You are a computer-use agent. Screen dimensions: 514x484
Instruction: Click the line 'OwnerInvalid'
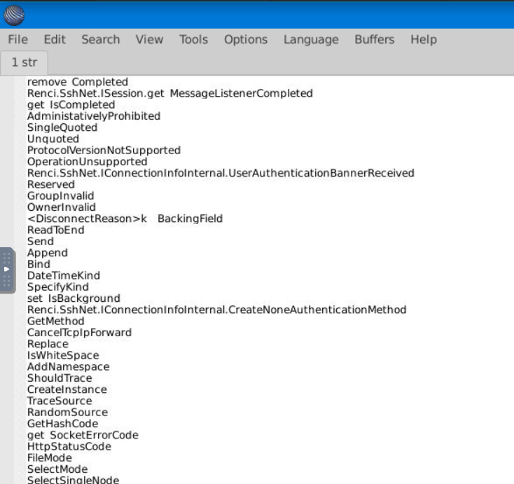pyautogui.click(x=62, y=207)
